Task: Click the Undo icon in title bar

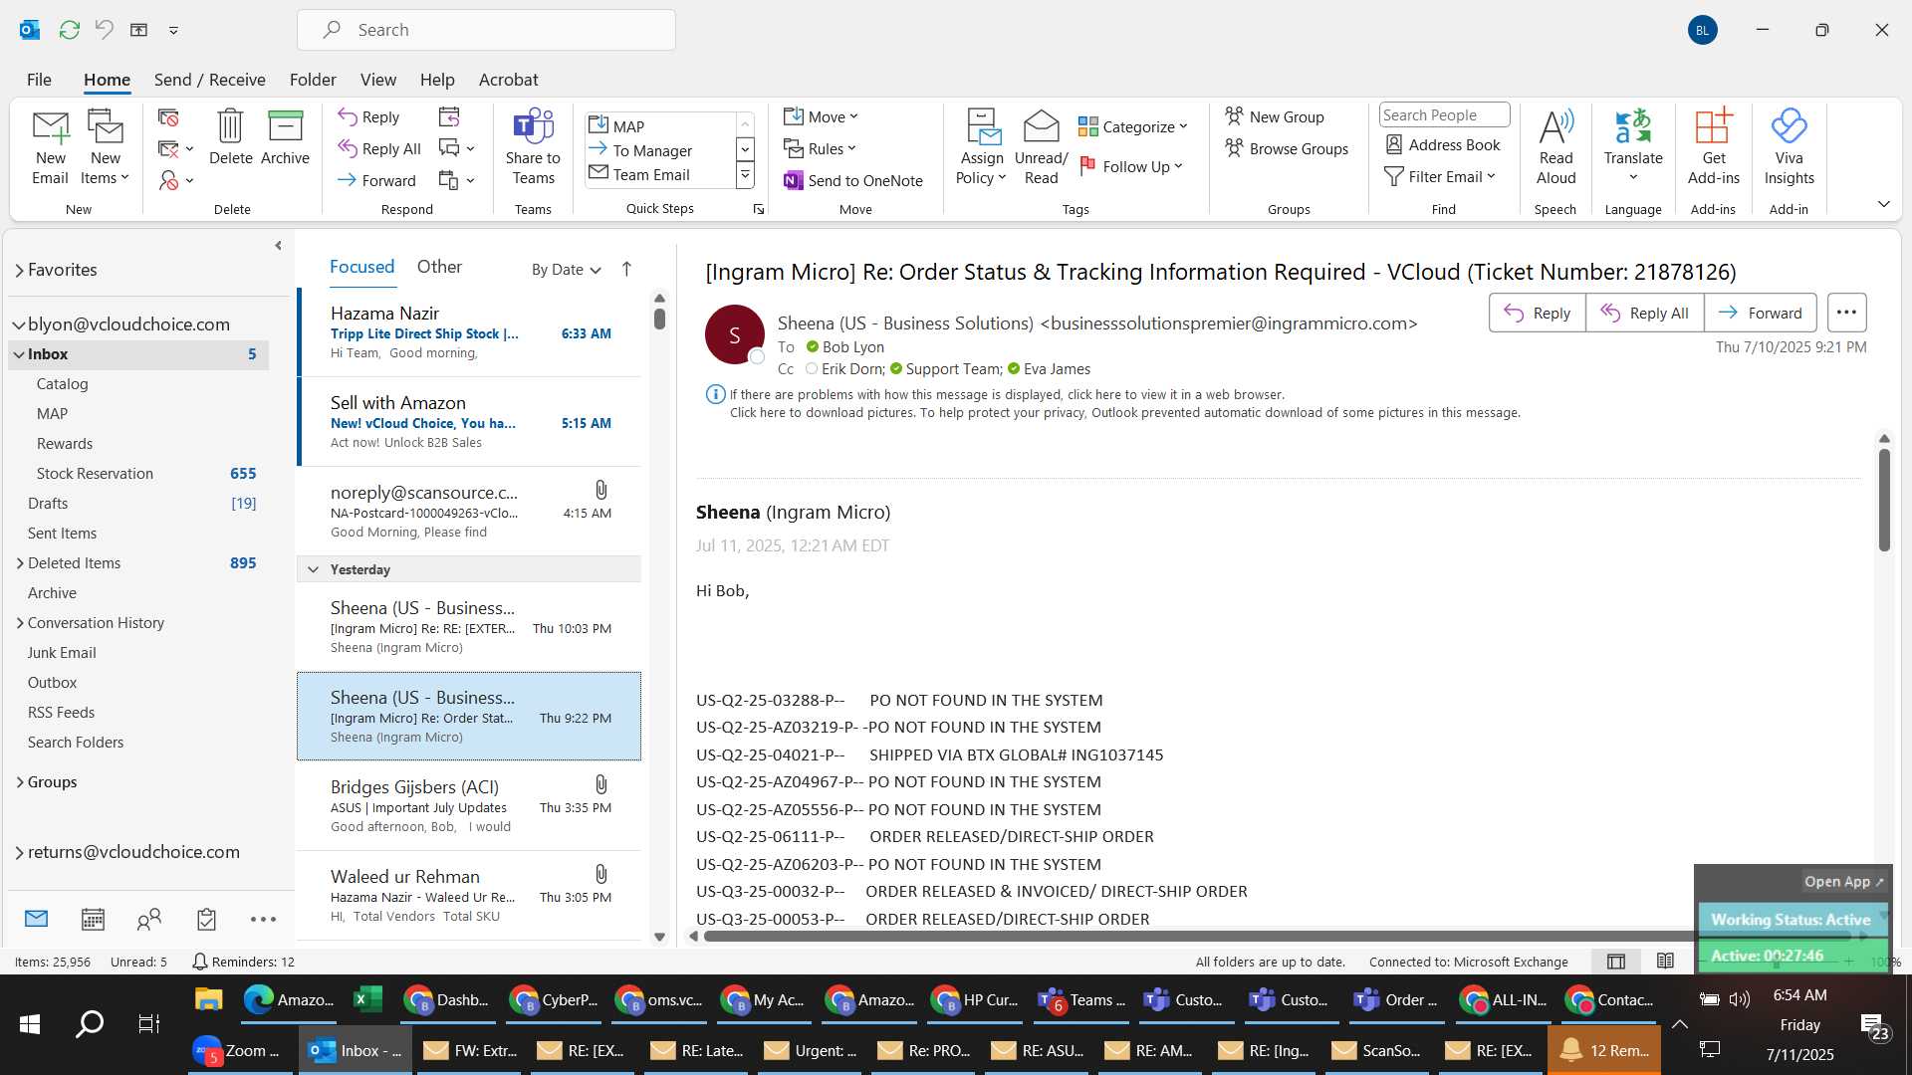Action: pos(105,30)
